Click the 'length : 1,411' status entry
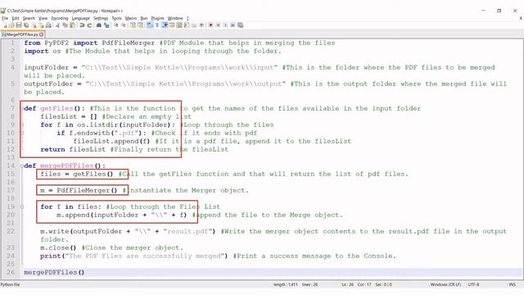The height and width of the screenshot is (295, 524). pyautogui.click(x=286, y=284)
